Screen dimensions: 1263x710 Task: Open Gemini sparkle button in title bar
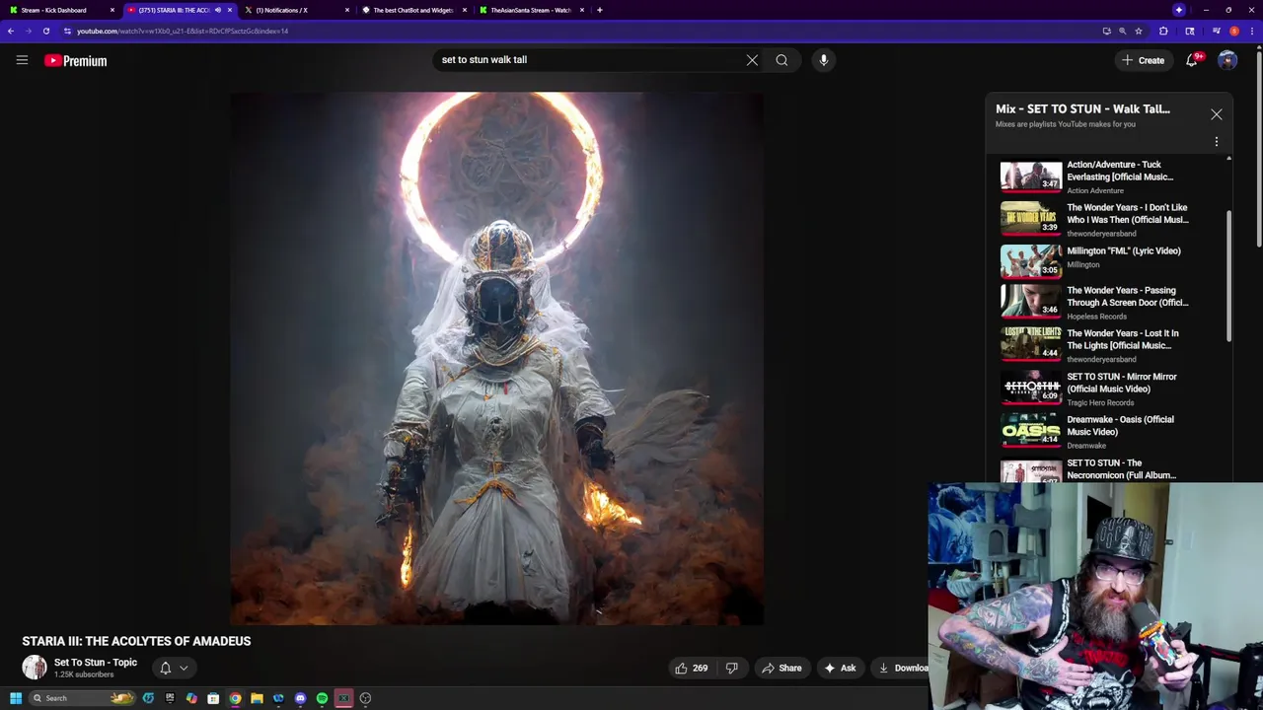coord(1178,10)
